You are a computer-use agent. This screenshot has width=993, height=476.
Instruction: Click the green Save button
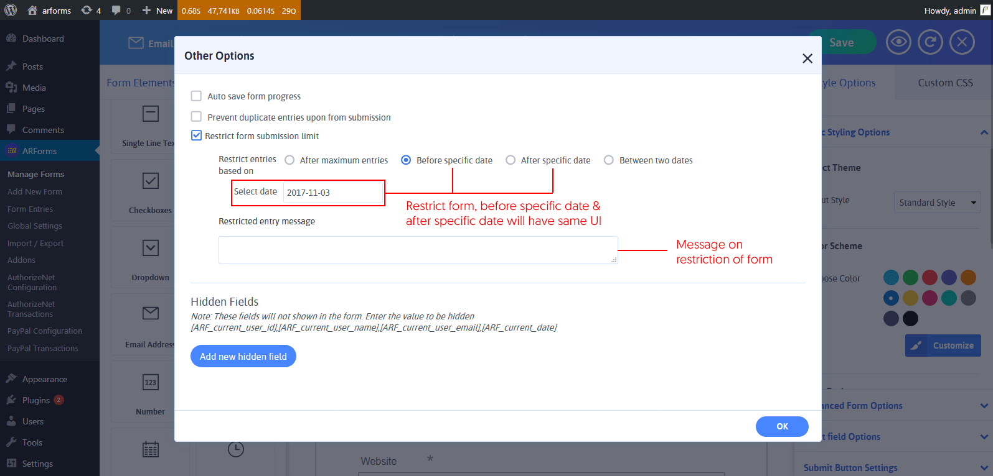tap(842, 42)
